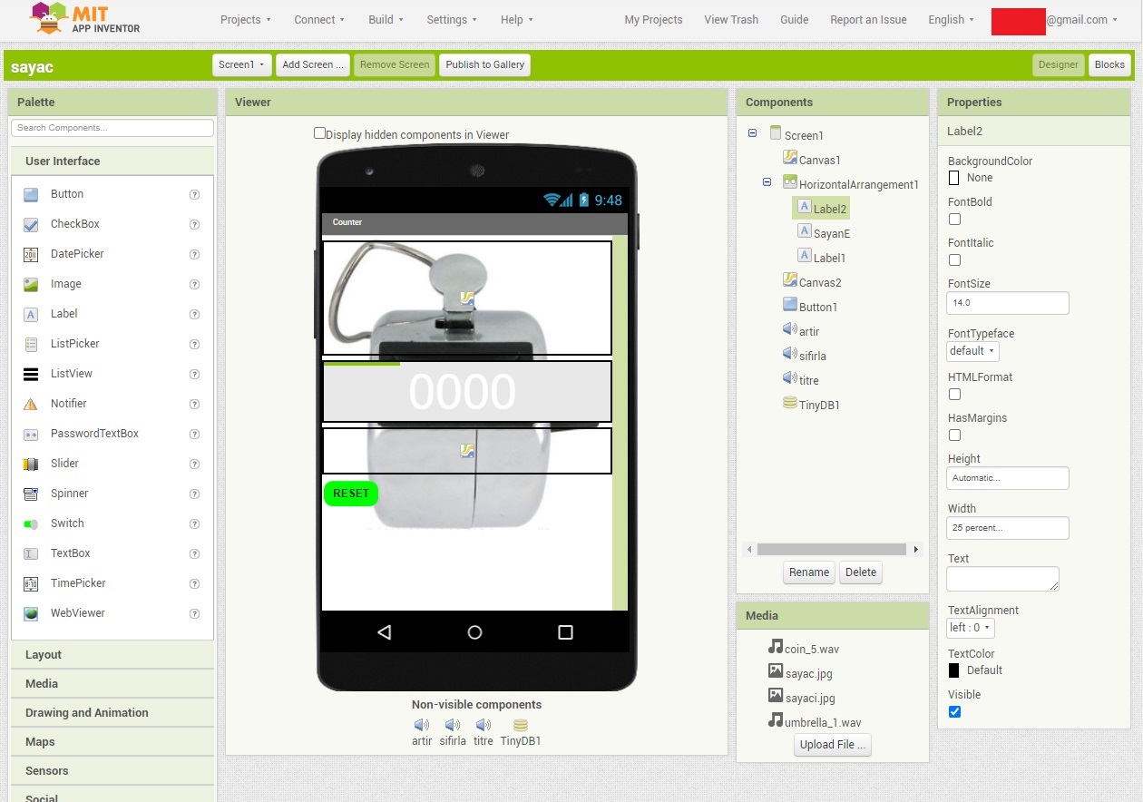Choose the Image component icon

(x=31, y=284)
